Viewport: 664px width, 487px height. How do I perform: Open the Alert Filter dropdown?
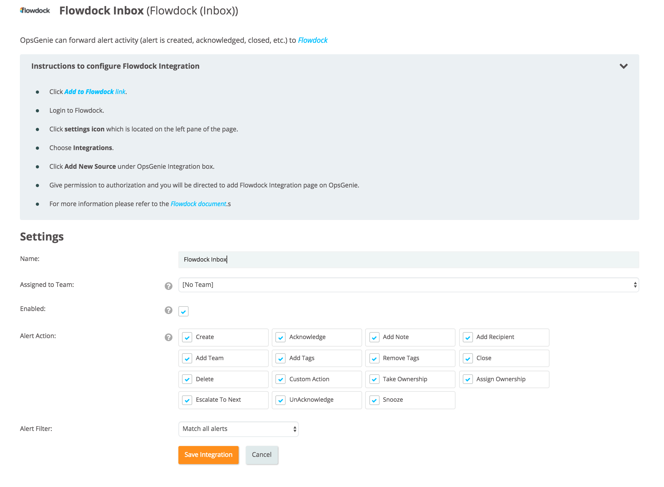click(x=238, y=429)
